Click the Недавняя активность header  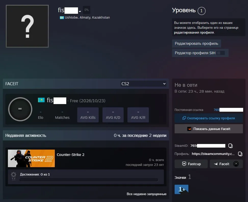click(26, 135)
